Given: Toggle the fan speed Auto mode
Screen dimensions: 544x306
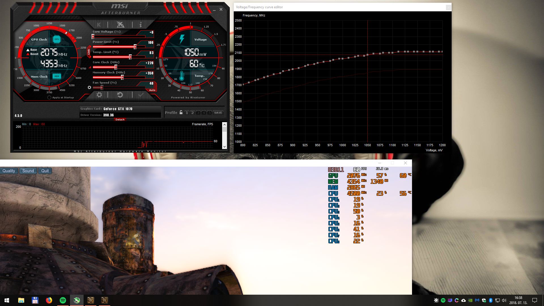Looking at the screenshot, I should click(152, 90).
